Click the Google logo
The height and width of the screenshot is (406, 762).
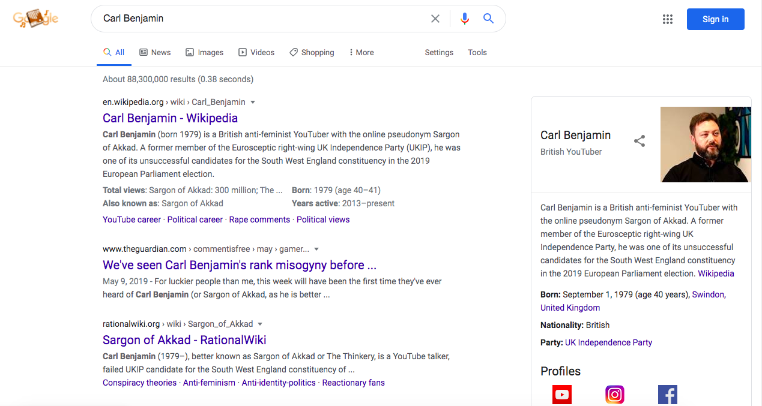(36, 19)
